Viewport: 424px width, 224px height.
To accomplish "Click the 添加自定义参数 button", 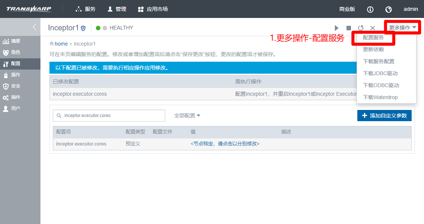I will point(384,116).
